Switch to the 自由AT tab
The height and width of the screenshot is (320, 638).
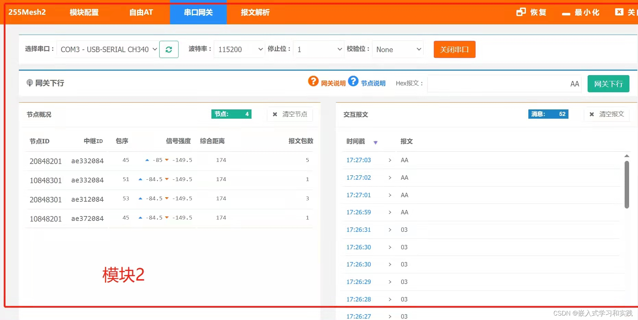141,12
